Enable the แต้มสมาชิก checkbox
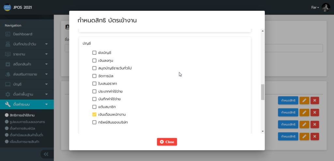Viewport: 334px width, 161px height. point(94,107)
